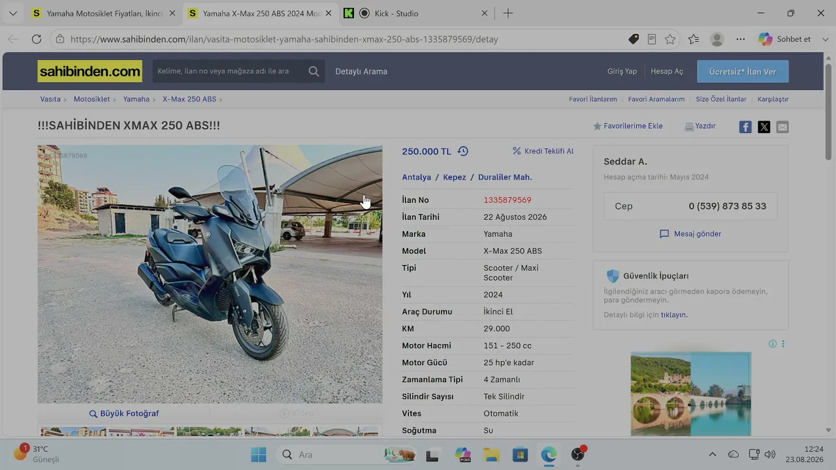Open Size Özel İlanlar link
Image resolution: width=836 pixels, height=470 pixels.
pos(721,99)
